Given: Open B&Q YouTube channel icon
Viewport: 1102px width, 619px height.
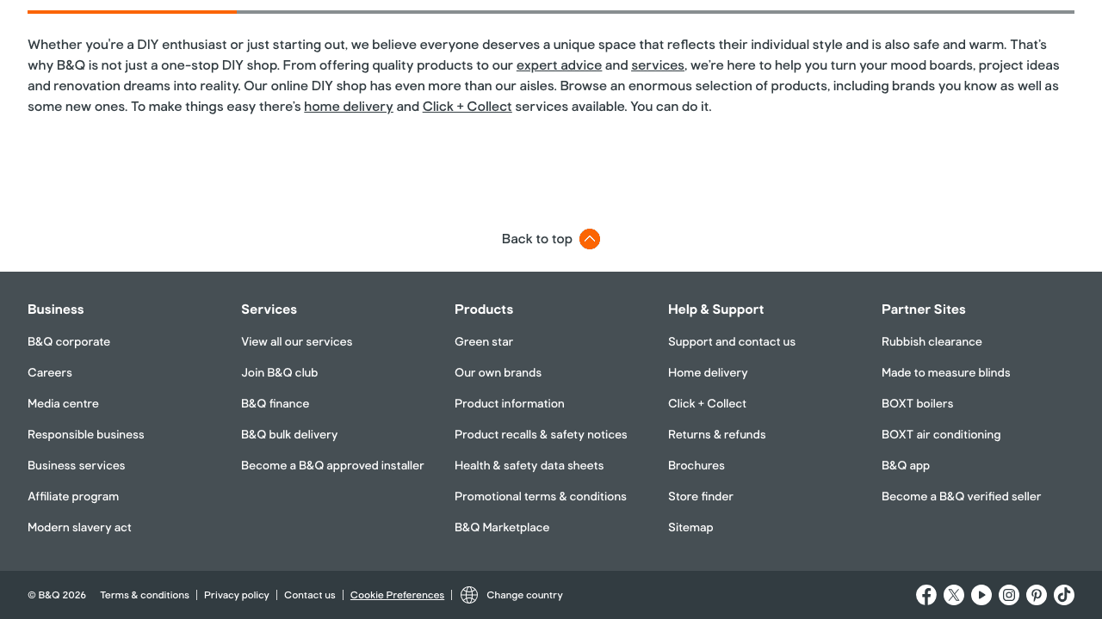Looking at the screenshot, I should click(x=981, y=595).
